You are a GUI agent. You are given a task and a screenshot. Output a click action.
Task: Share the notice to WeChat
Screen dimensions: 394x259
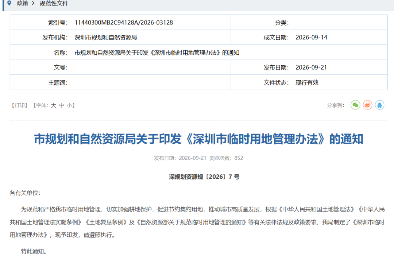[x=355, y=105]
